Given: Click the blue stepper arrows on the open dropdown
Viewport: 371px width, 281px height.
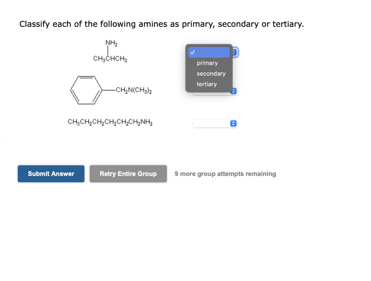Looking at the screenshot, I should (234, 52).
